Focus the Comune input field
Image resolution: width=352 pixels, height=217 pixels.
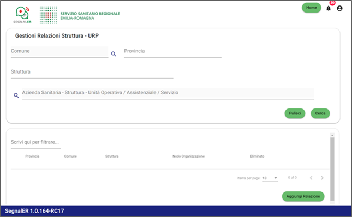59,52
